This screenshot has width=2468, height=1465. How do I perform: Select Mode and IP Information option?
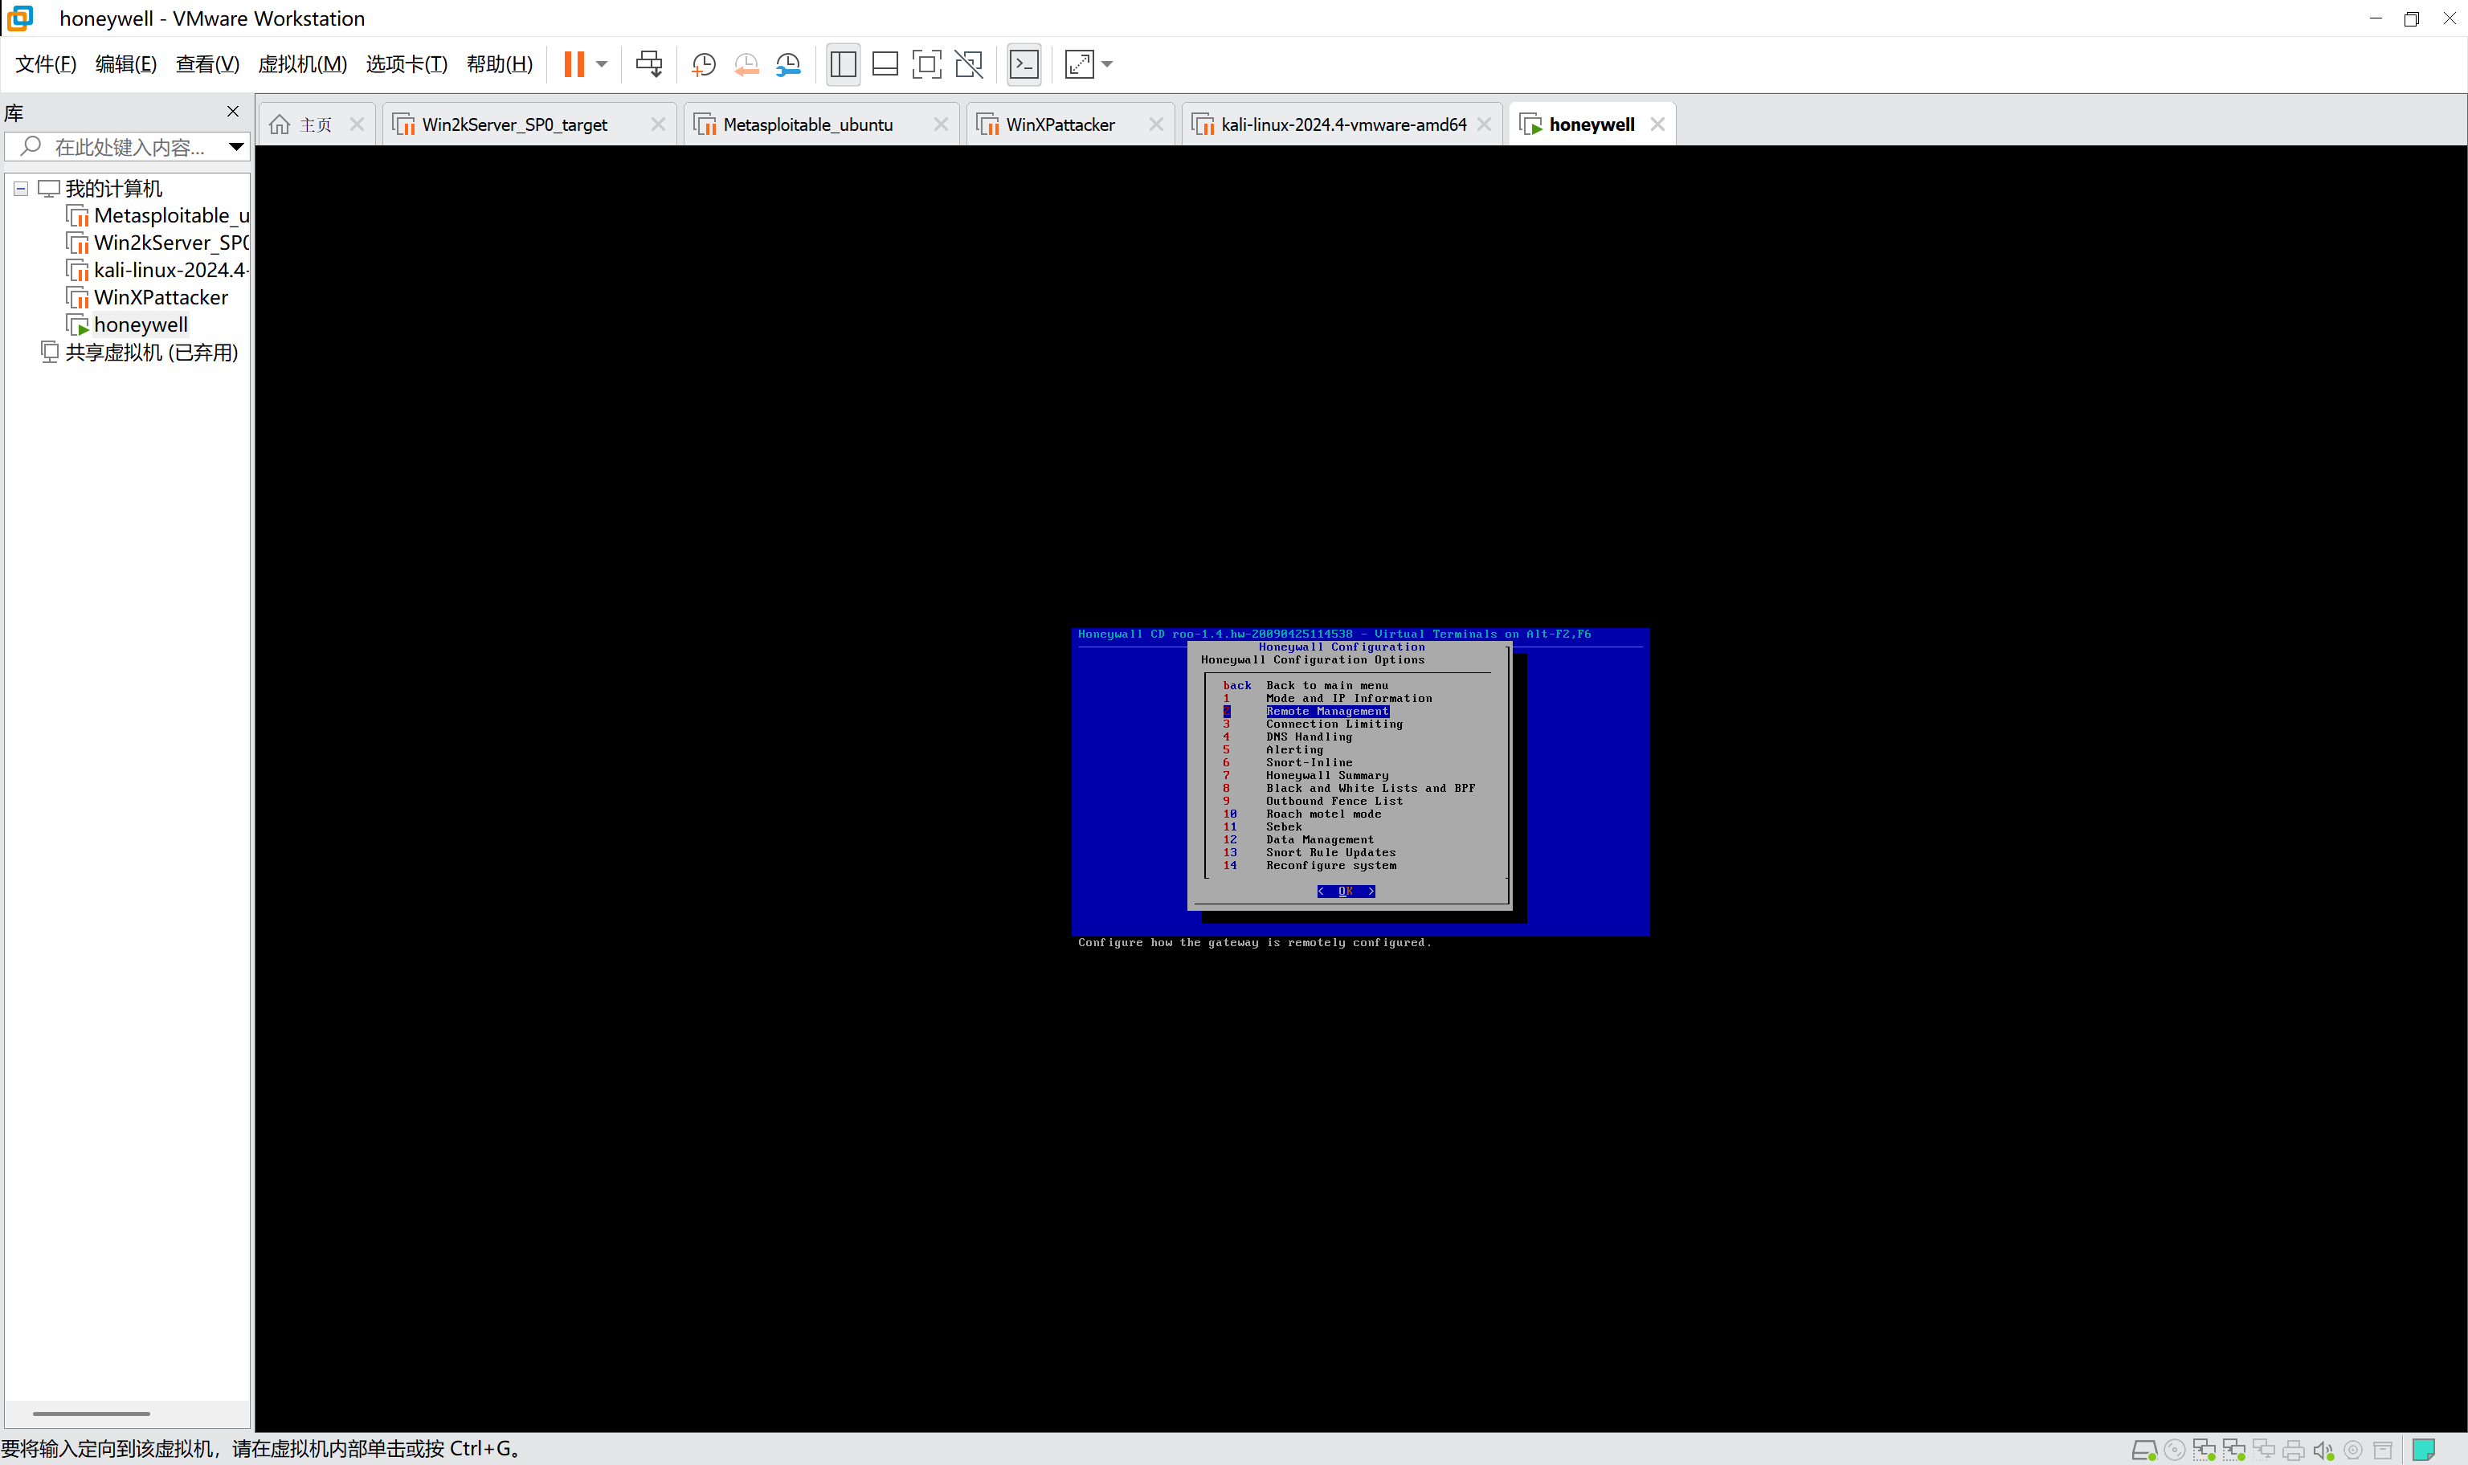click(1347, 698)
